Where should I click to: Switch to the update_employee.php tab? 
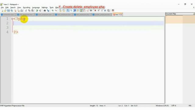point(102,15)
